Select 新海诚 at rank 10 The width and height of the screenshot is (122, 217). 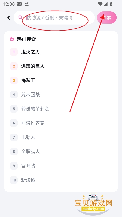coord(28,180)
